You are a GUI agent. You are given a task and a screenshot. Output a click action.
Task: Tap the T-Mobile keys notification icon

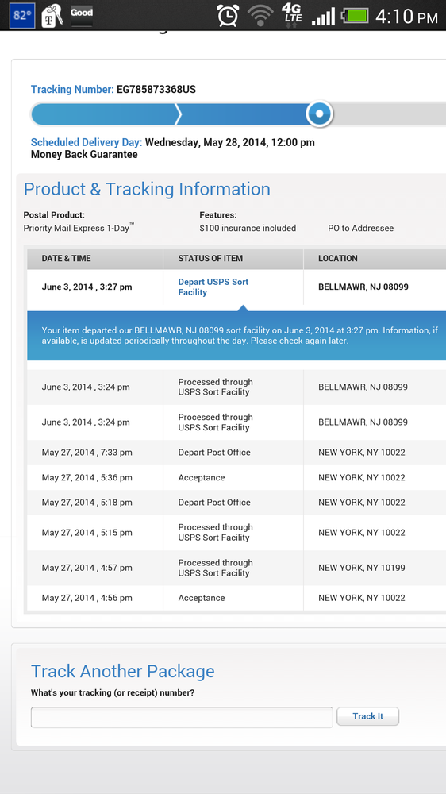coord(52,16)
